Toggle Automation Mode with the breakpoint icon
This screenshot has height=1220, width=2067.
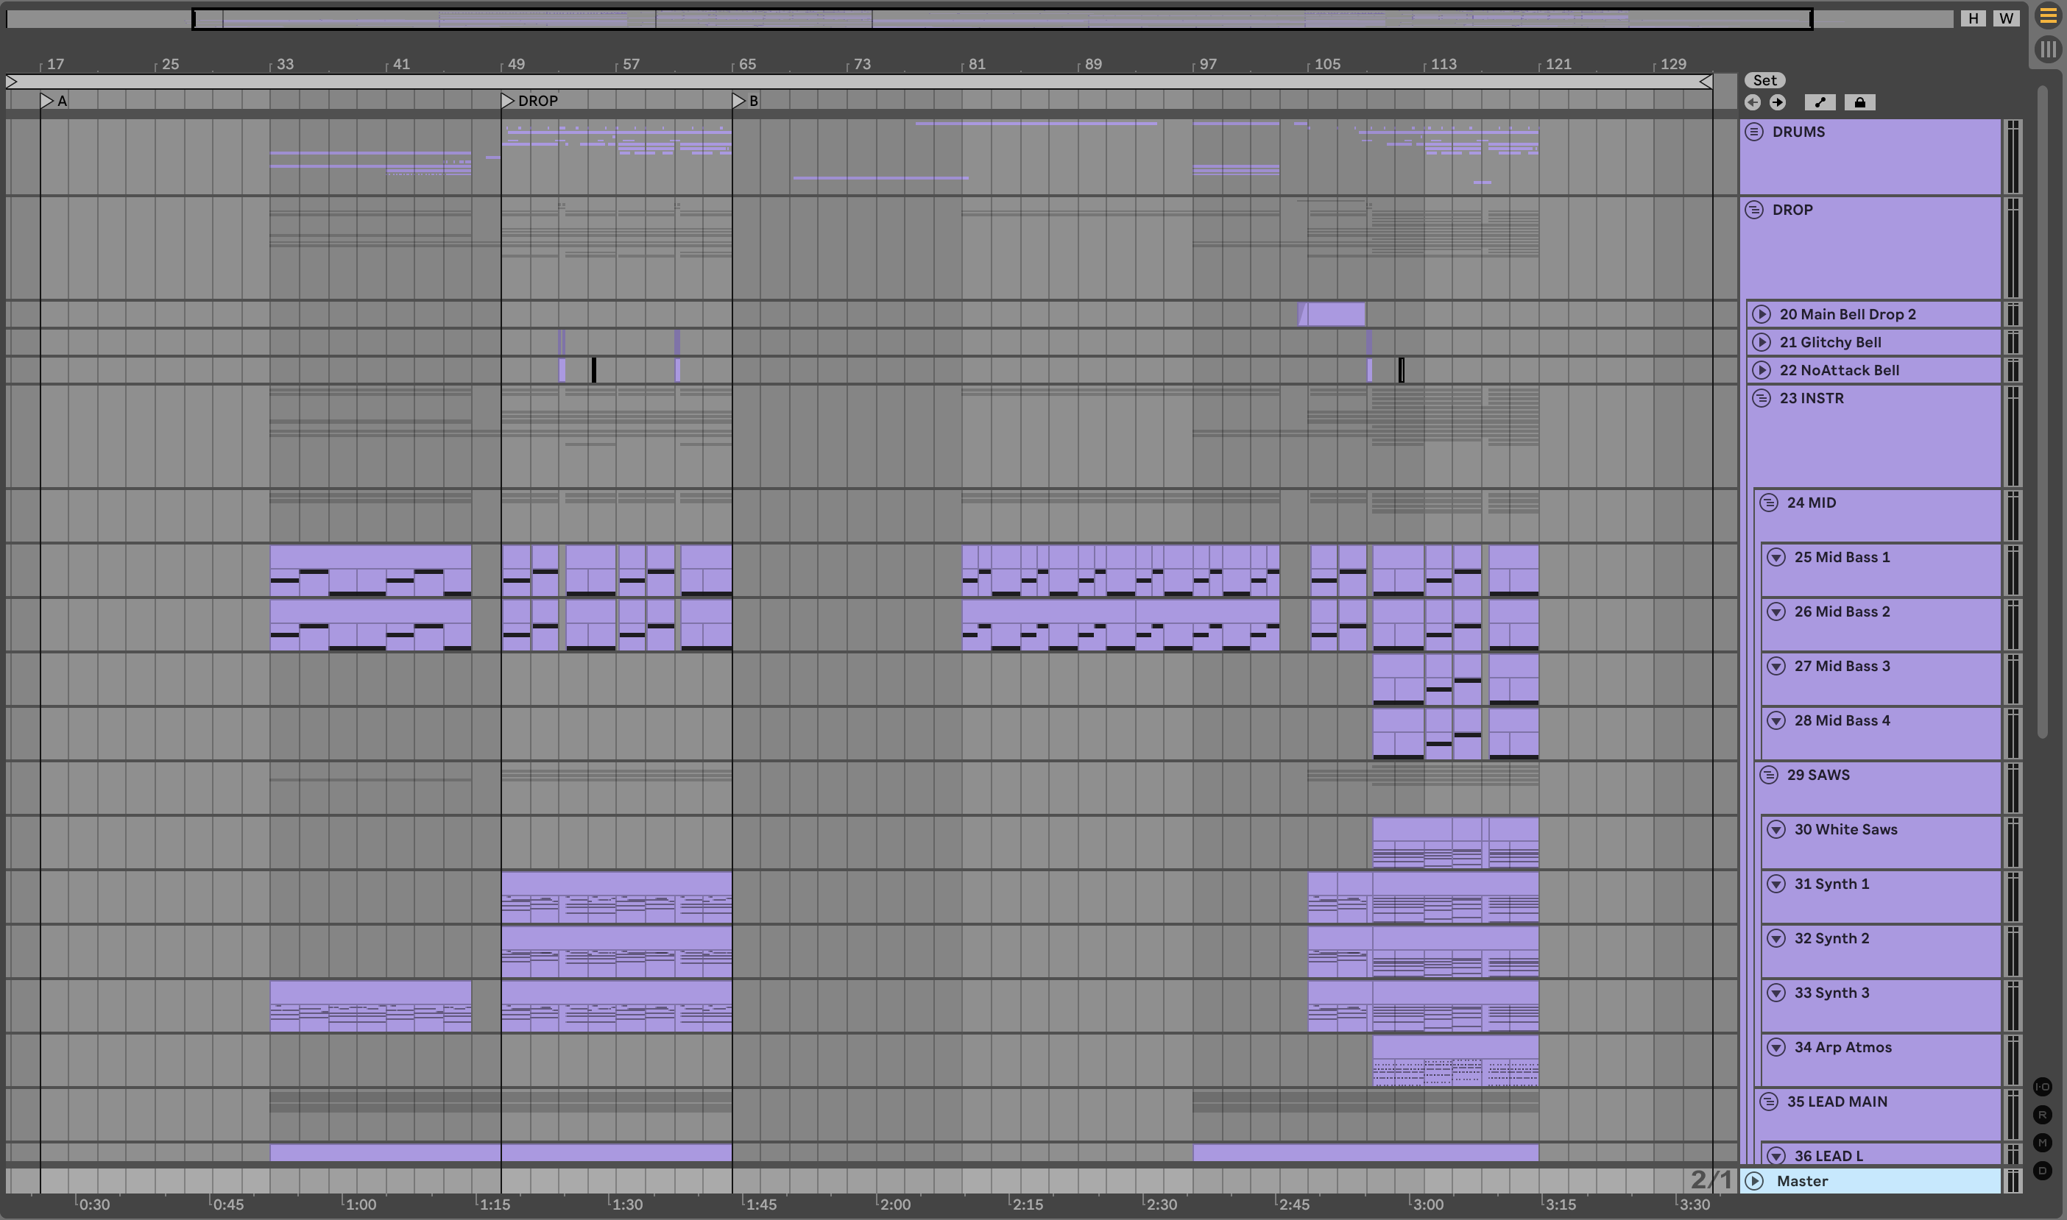tap(1820, 103)
